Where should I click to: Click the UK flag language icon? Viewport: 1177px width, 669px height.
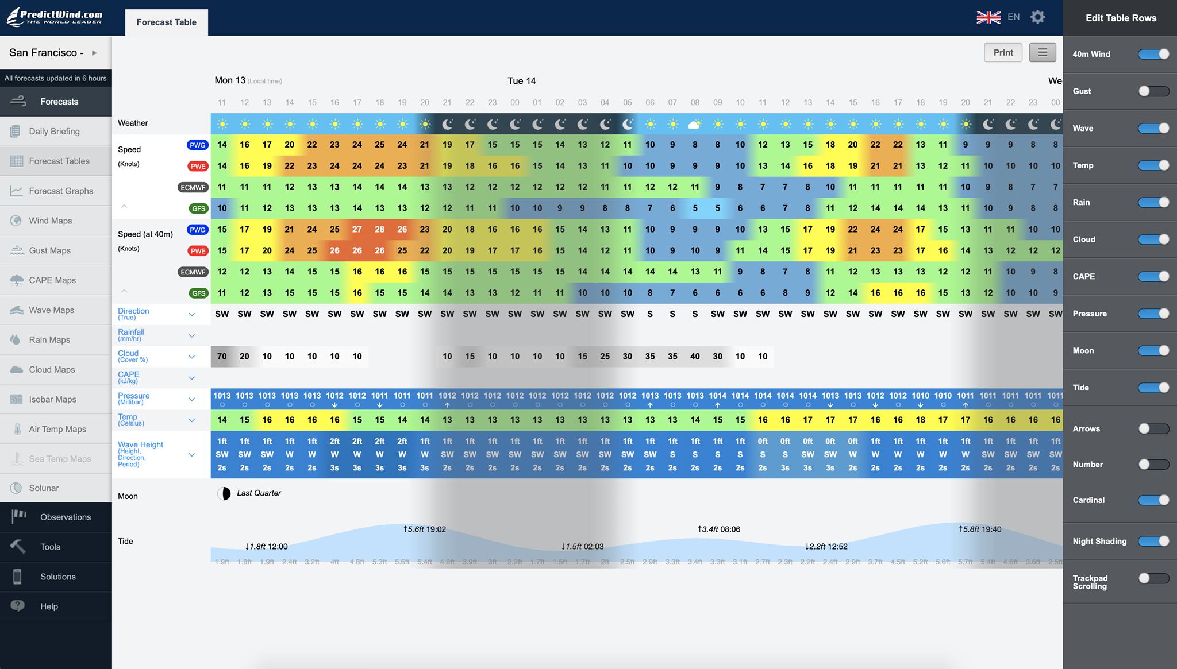pos(988,17)
